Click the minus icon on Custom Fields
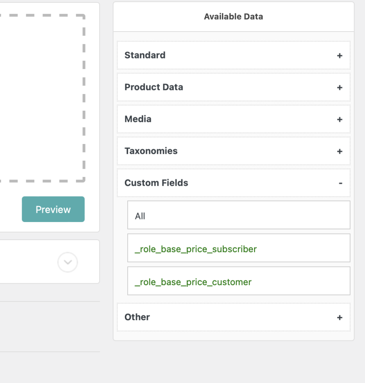This screenshot has height=383, width=365. click(340, 183)
